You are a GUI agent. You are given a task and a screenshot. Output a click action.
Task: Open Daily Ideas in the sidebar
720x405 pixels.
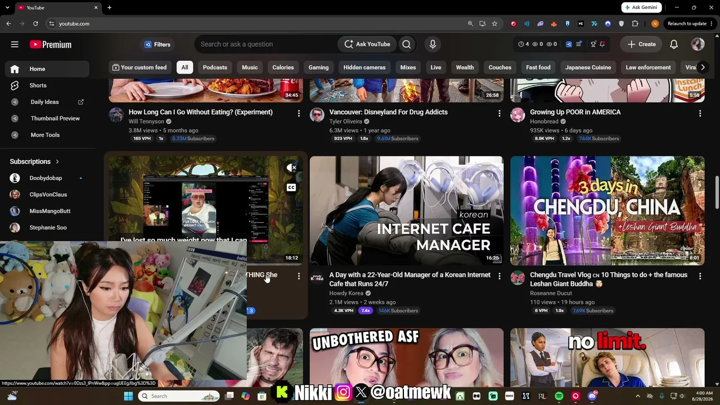tap(47, 102)
